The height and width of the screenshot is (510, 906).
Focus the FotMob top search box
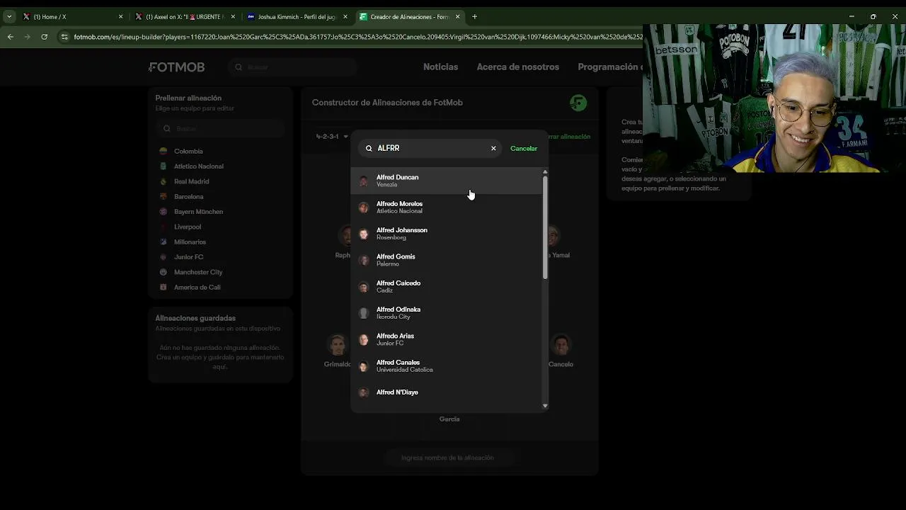[292, 67]
